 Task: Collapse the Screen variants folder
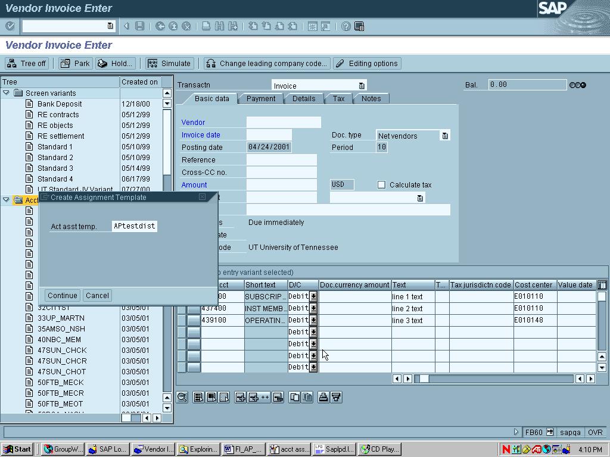click(6, 93)
